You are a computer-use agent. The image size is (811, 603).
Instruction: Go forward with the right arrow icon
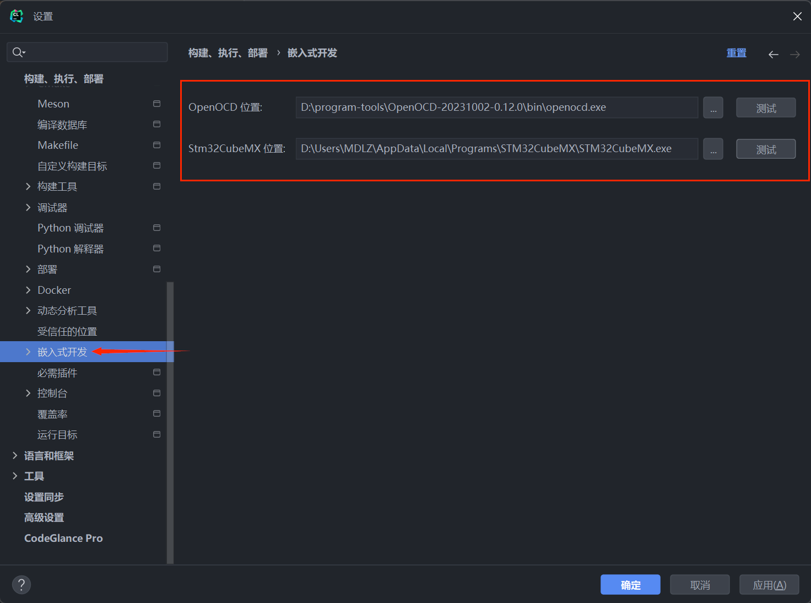[x=794, y=54]
